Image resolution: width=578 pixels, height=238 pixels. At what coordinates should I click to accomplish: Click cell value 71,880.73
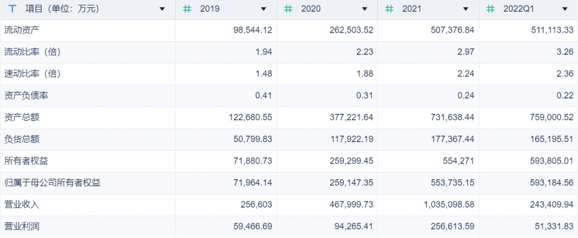[x=253, y=161]
